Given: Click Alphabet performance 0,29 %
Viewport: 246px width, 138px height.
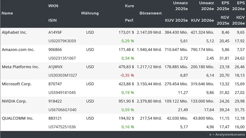Looking at the screenshot, I should [x=128, y=41].
